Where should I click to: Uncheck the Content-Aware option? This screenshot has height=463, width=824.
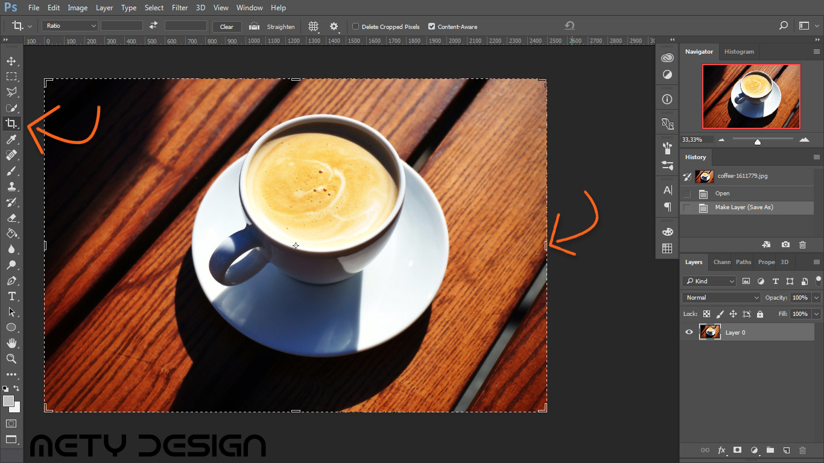tap(431, 27)
